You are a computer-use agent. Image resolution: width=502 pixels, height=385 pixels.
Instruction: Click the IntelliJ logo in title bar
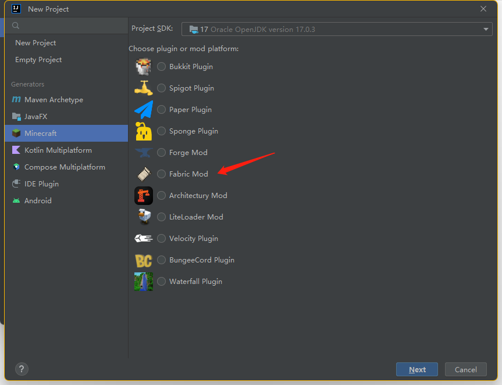point(16,9)
